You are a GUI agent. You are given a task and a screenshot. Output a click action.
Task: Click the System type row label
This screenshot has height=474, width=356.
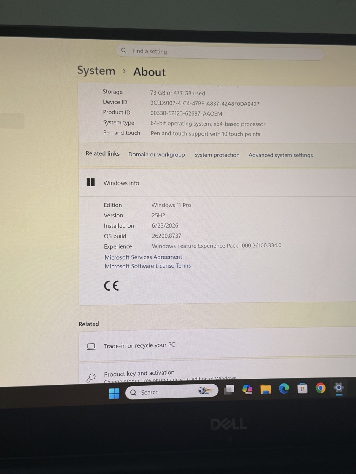pos(119,123)
